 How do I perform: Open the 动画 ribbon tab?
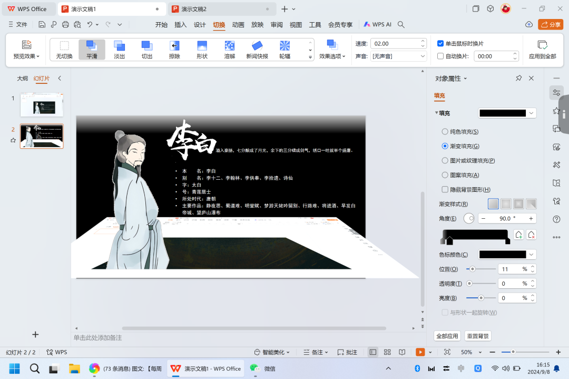pos(238,25)
